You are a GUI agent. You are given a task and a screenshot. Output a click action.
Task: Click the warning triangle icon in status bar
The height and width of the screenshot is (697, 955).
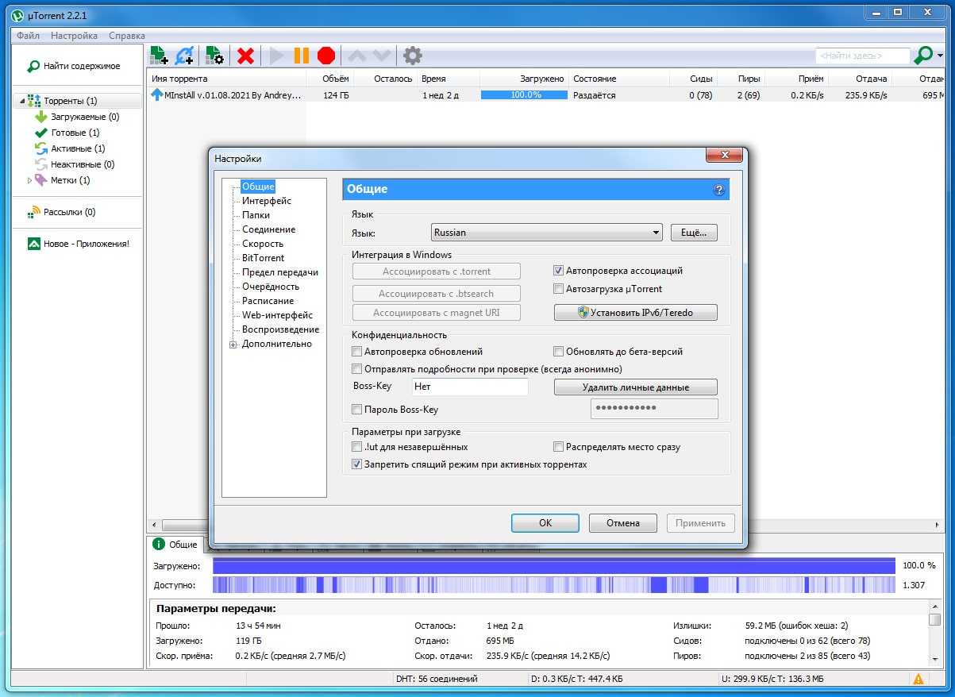pos(918,679)
